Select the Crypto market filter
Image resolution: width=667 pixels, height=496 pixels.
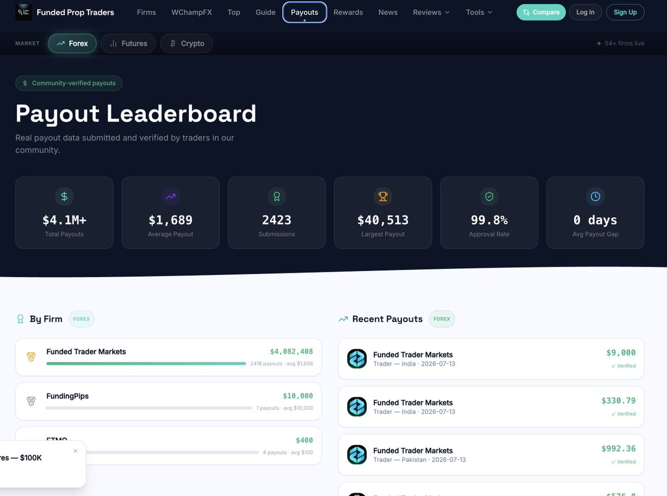tap(187, 43)
